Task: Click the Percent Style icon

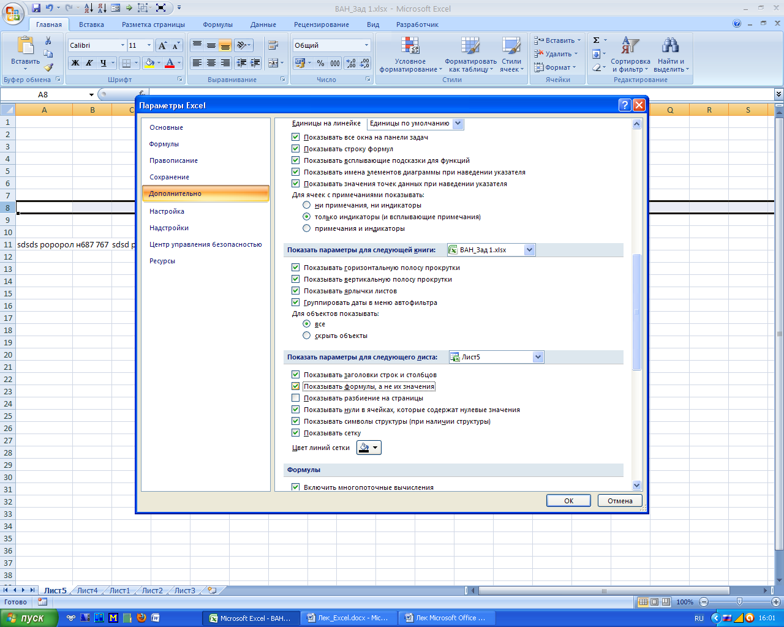Action: pyautogui.click(x=320, y=63)
